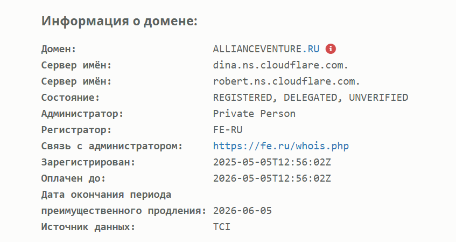Click the 'Связь с администратором:' label
The width and height of the screenshot is (456, 242).
112,146
